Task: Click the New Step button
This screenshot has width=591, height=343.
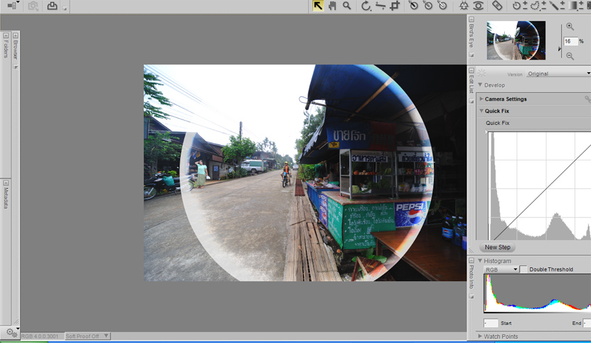Action: (x=497, y=247)
